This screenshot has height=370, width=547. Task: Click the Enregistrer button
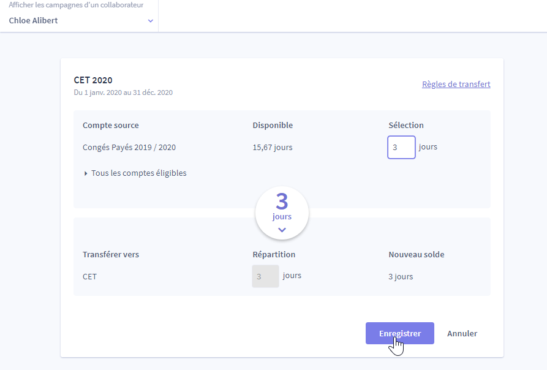tap(400, 333)
